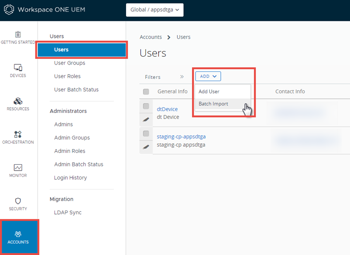The height and width of the screenshot is (255, 350).
Task: Open User Roles page
Action: [67, 76]
